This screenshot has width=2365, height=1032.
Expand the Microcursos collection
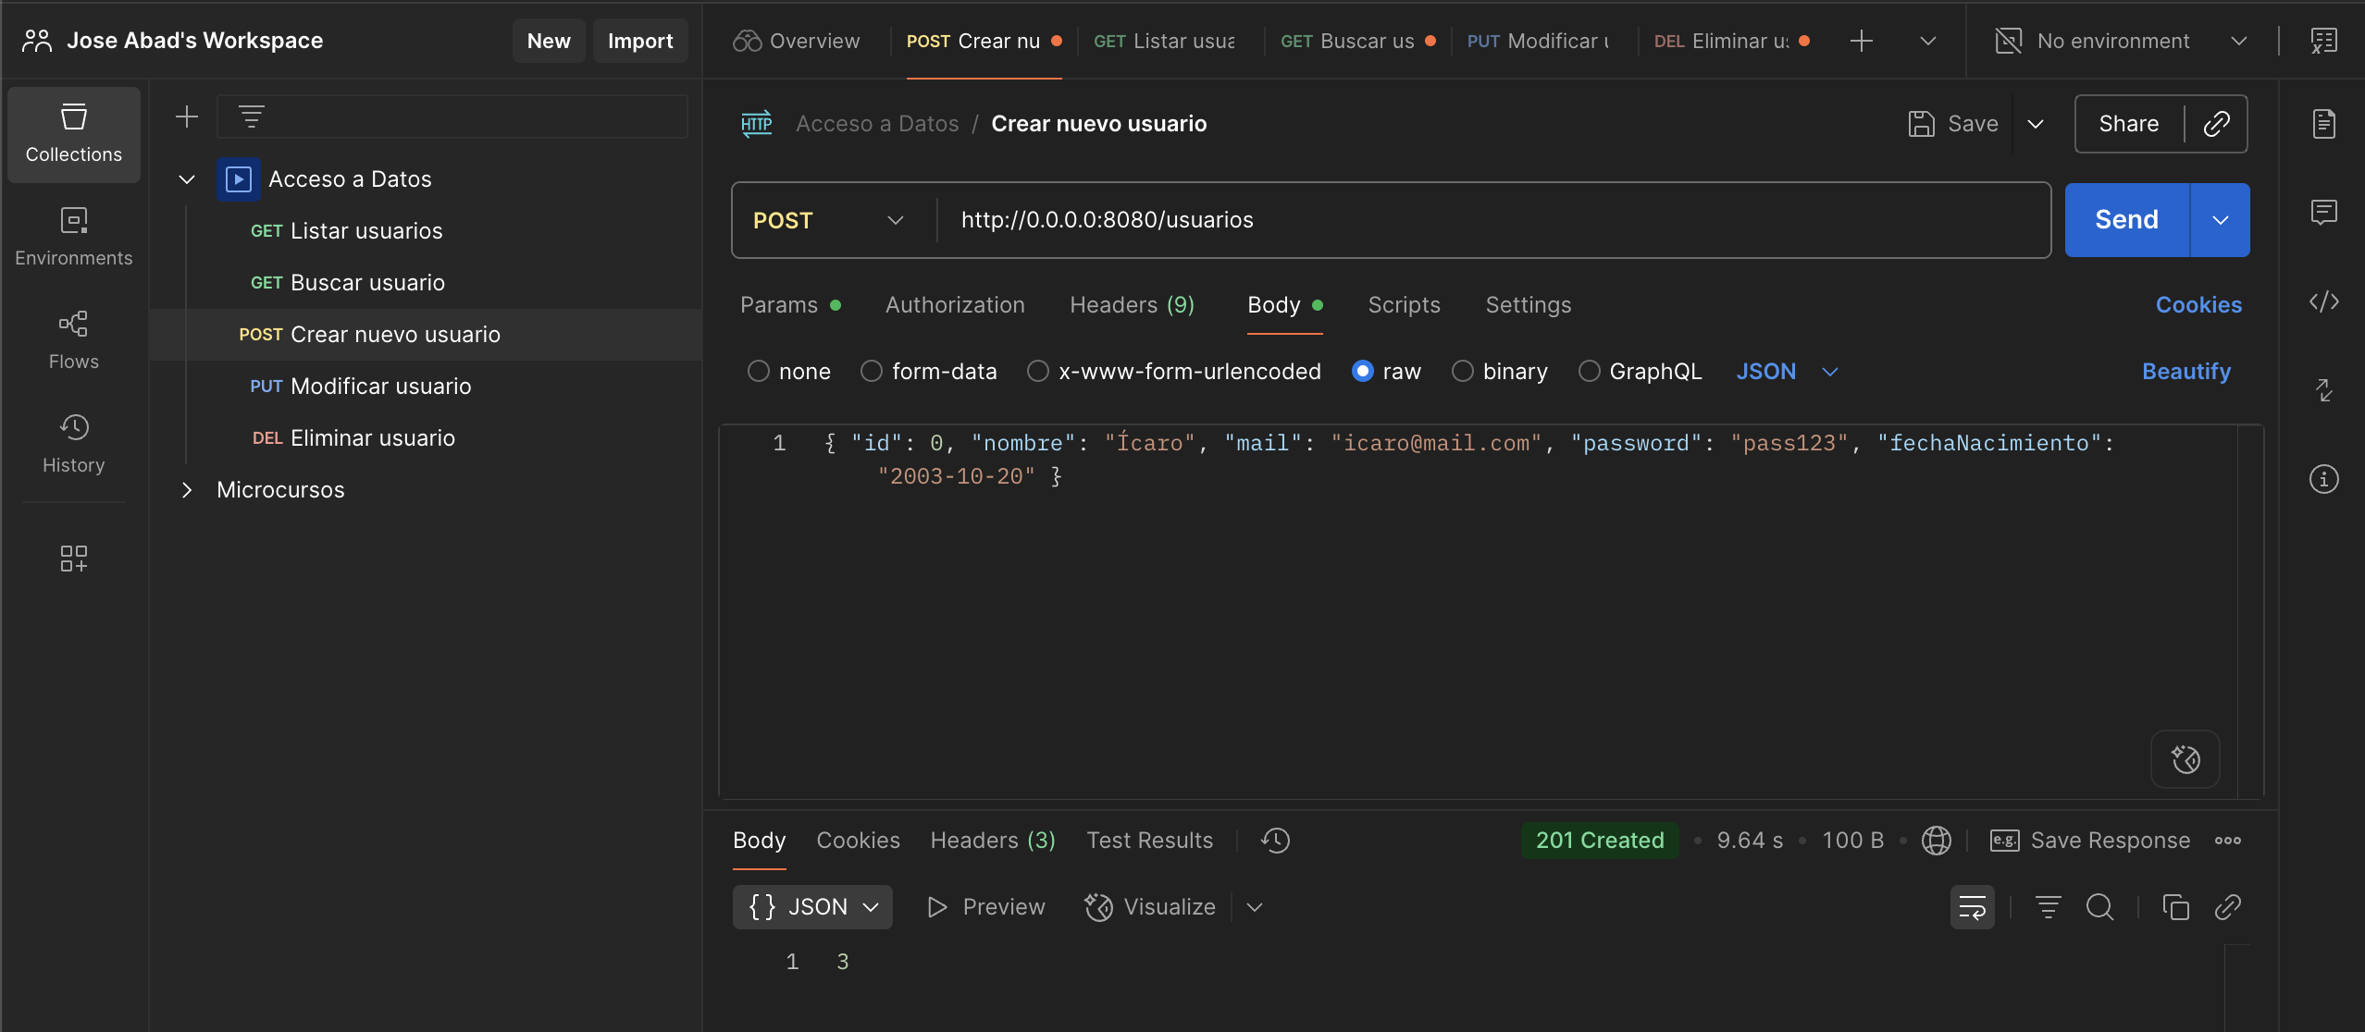point(187,490)
